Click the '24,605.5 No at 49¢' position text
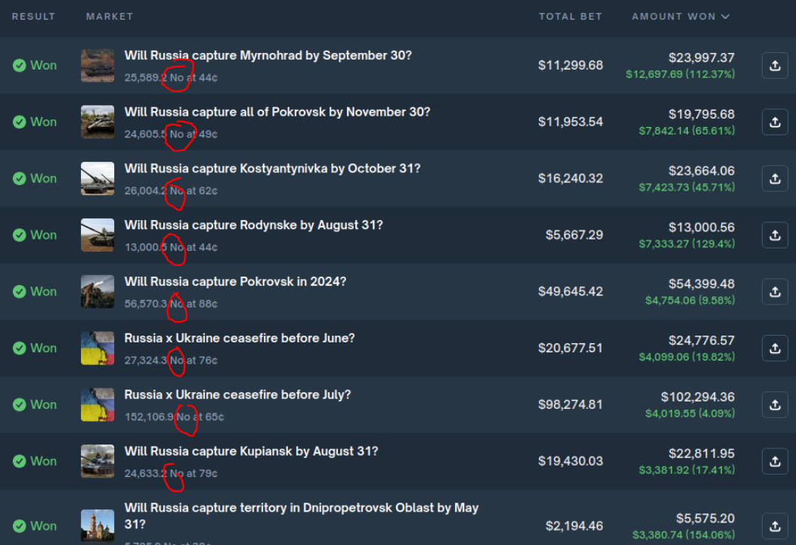 point(171,135)
